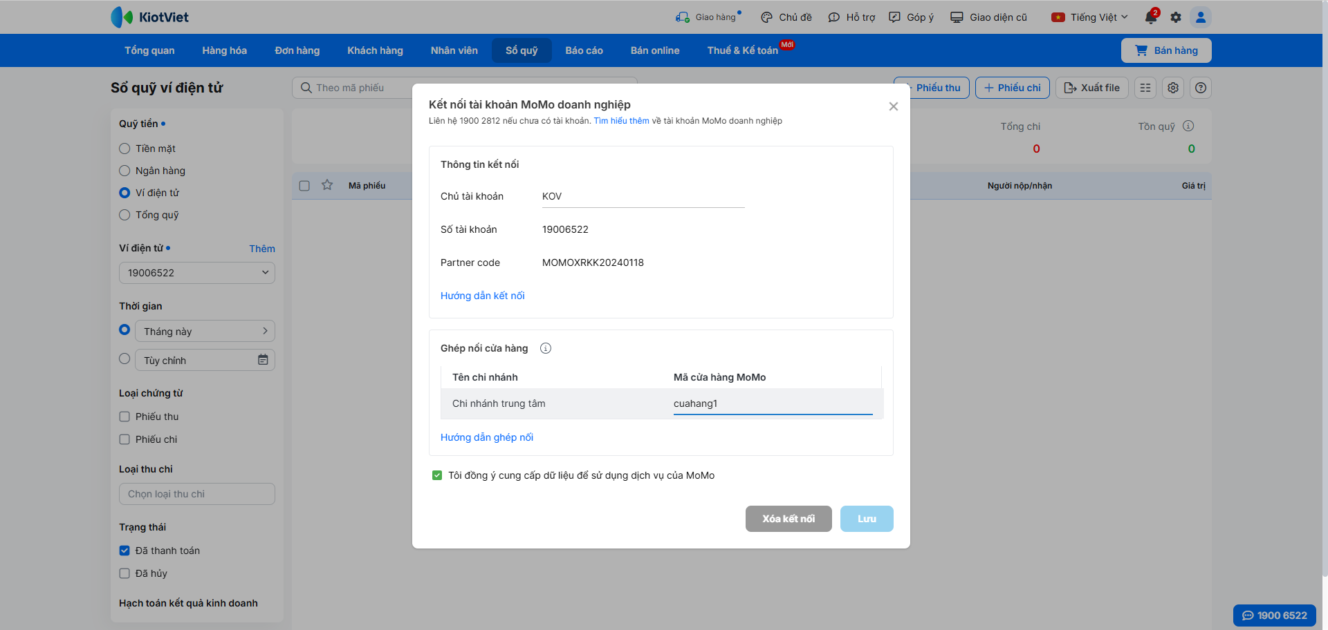Screen dimensions: 1328x630
Task: Open the table column settings gear icon
Action: pos(1173,88)
